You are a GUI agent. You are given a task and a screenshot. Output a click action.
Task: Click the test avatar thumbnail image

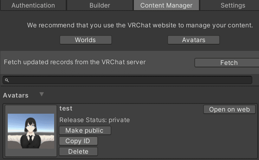[31, 131]
